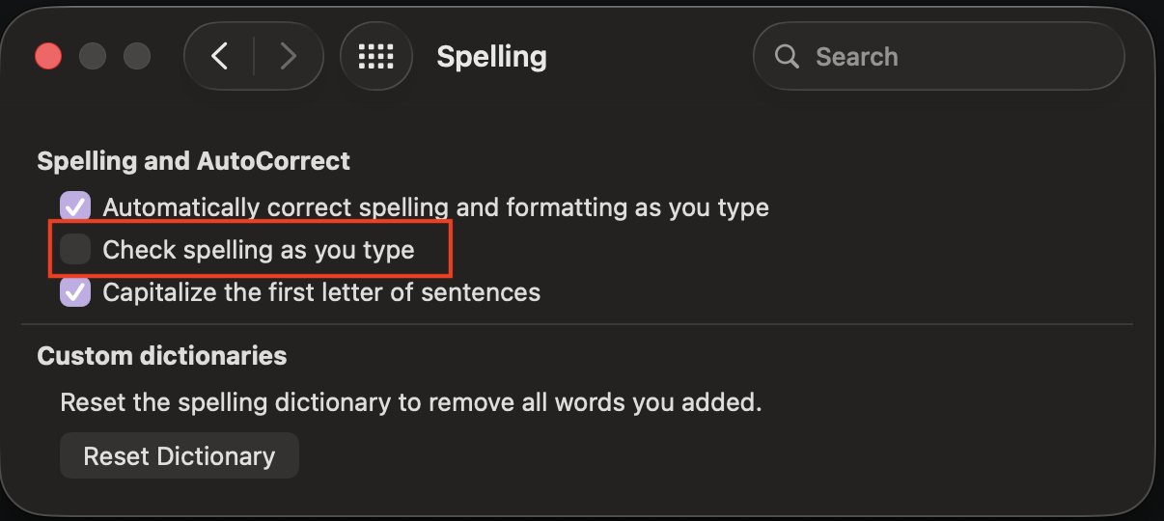The width and height of the screenshot is (1164, 521).
Task: Click the Reset Dictionary button
Action: pos(180,455)
